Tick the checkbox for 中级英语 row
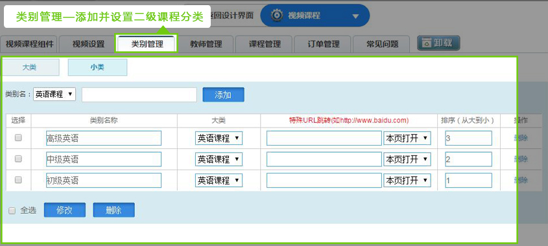The height and width of the screenshot is (246, 548). (18, 159)
